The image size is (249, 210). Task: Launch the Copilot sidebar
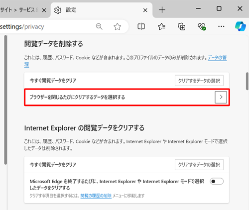pos(241,26)
